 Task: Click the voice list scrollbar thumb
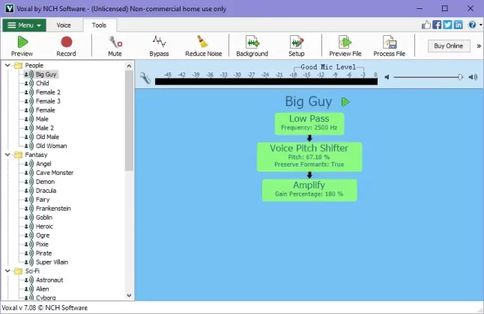pyautogui.click(x=129, y=120)
